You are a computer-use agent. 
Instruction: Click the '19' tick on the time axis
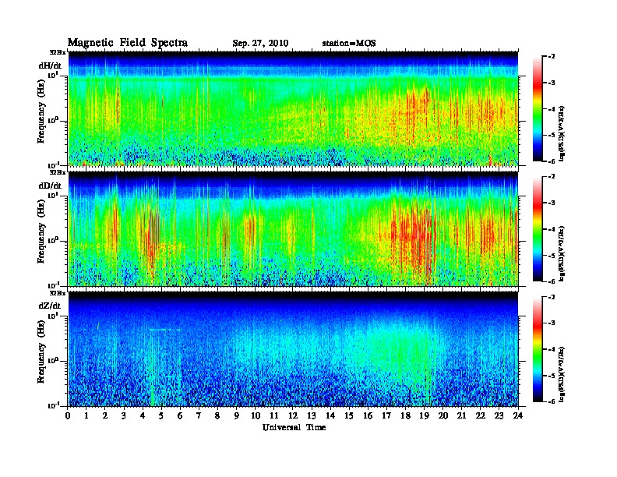424,416
